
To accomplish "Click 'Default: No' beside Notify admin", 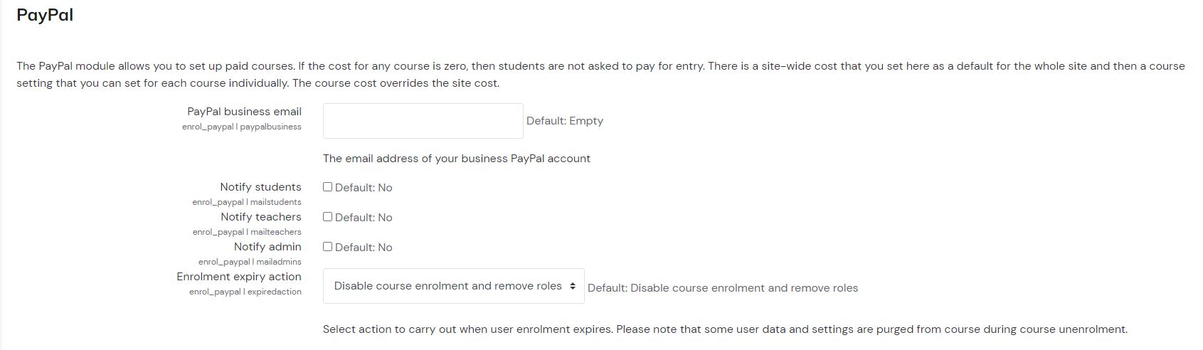I will 364,248.
